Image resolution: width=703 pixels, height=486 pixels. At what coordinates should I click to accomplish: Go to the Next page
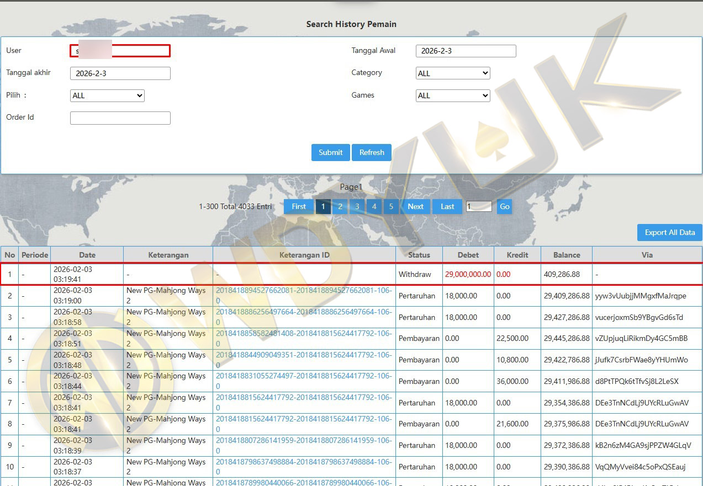click(415, 206)
